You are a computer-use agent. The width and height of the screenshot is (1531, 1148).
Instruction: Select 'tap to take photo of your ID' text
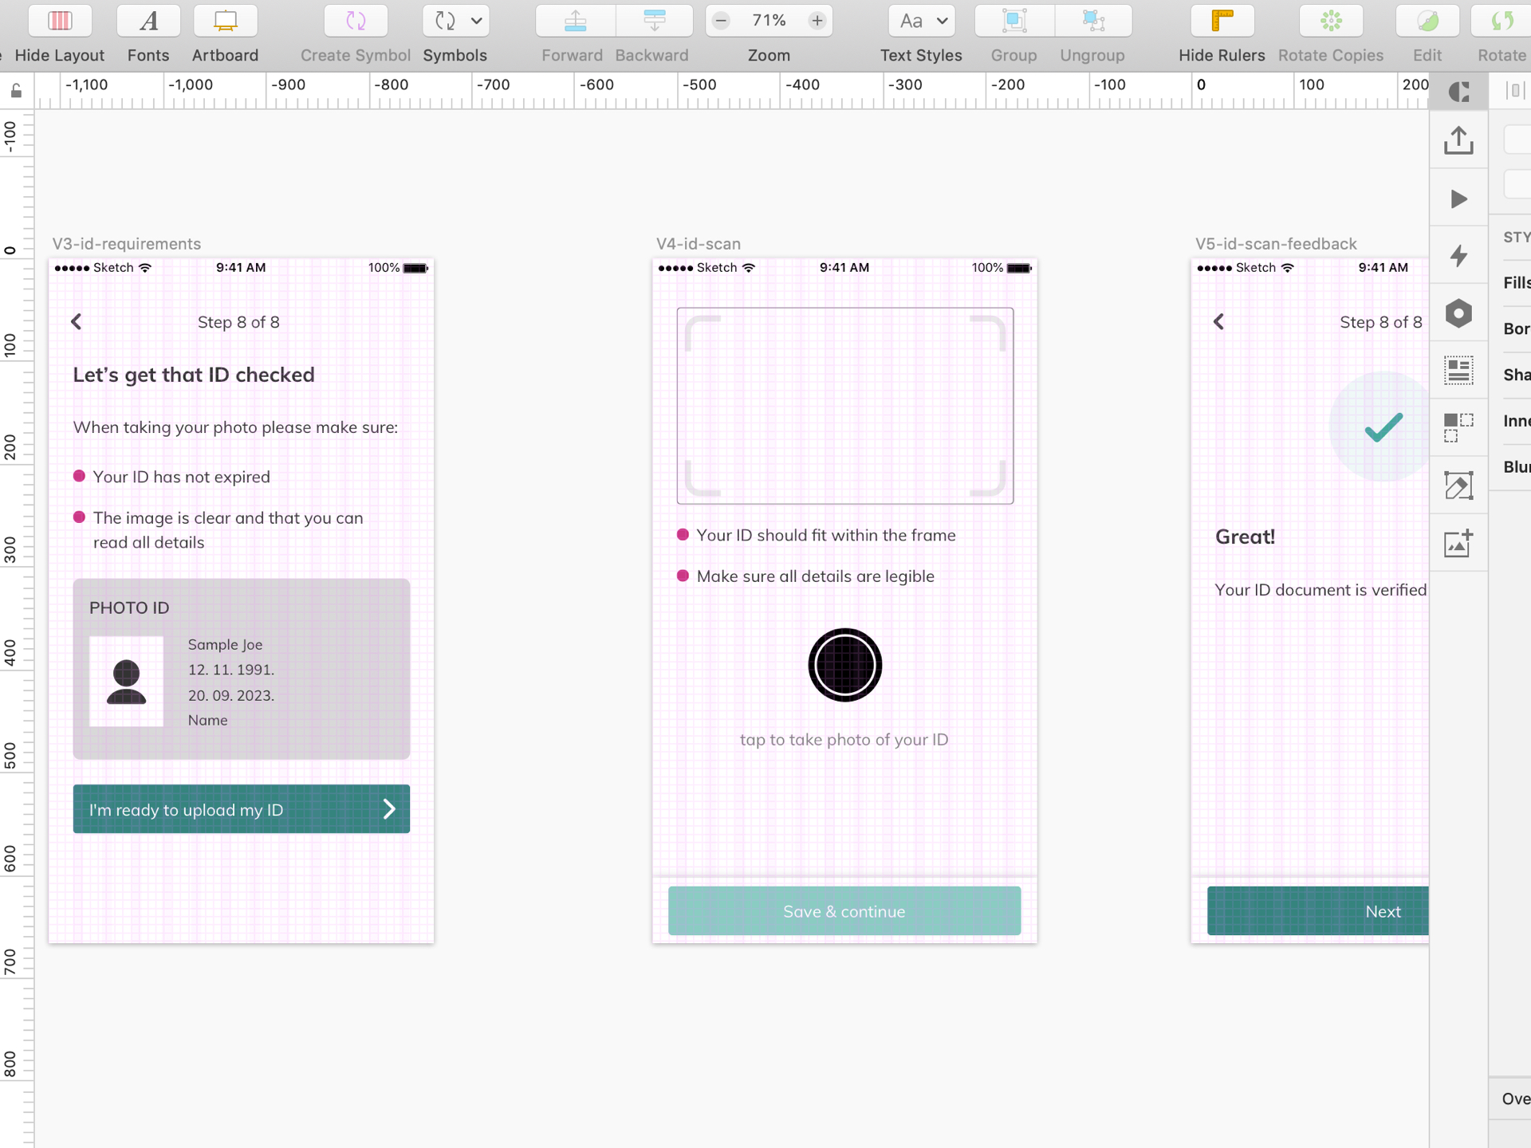pos(844,740)
